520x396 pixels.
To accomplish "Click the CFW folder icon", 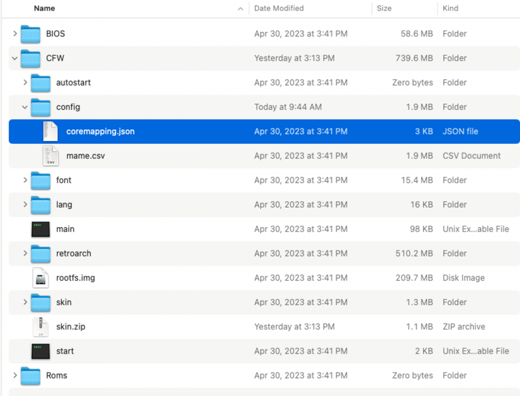I will coord(30,58).
